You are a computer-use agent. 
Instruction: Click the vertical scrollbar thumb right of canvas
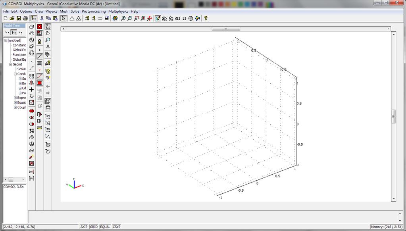394,117
